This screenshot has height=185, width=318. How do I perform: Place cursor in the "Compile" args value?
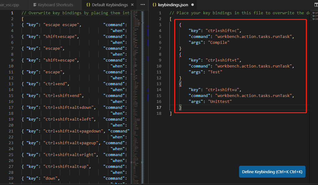tap(219, 42)
